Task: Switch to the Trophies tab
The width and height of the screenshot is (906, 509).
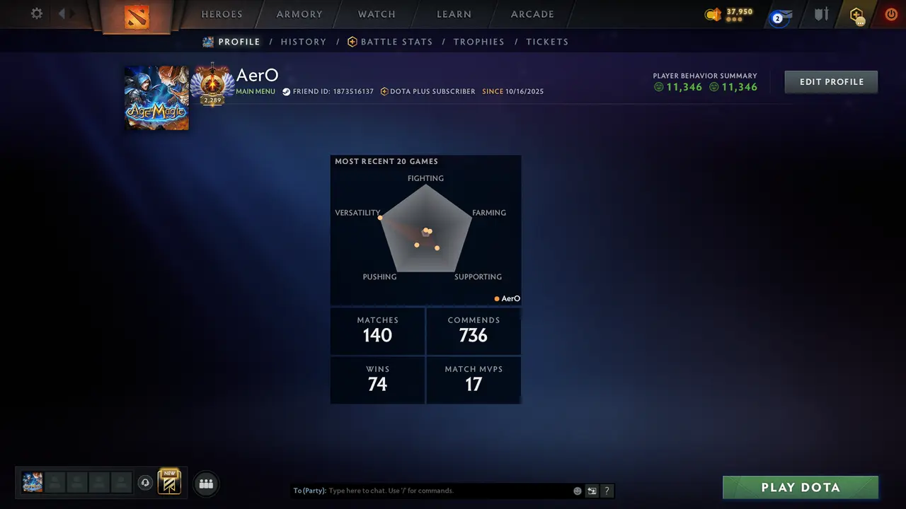Action: coord(479,42)
